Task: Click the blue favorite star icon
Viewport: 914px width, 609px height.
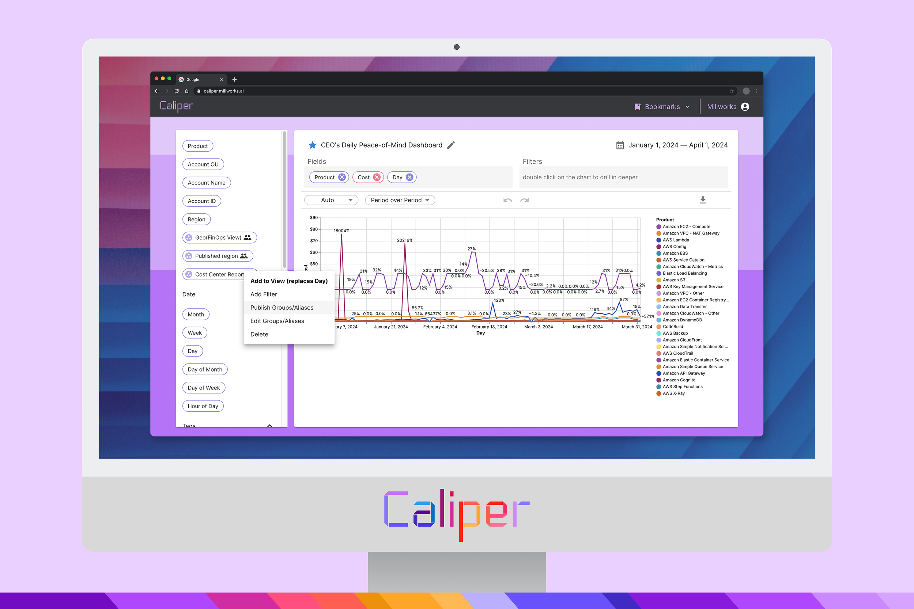Action: [313, 145]
